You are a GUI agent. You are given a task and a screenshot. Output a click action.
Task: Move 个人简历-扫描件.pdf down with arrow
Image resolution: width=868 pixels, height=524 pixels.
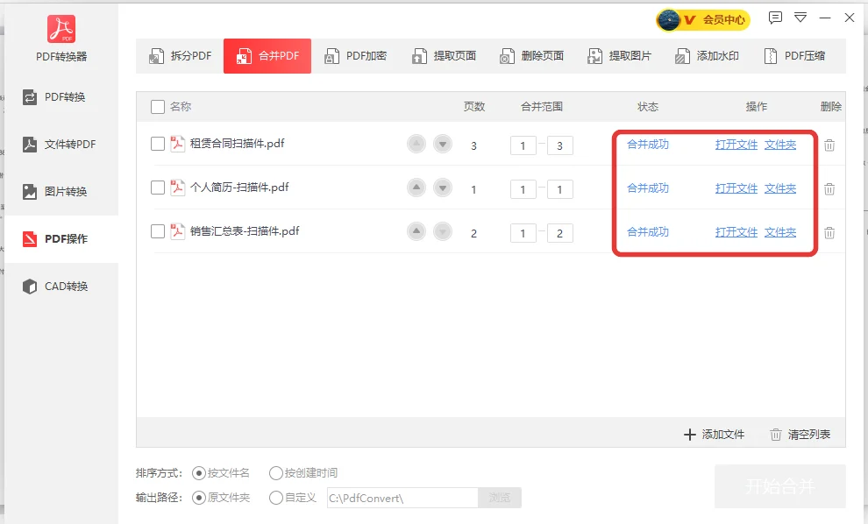coord(442,188)
